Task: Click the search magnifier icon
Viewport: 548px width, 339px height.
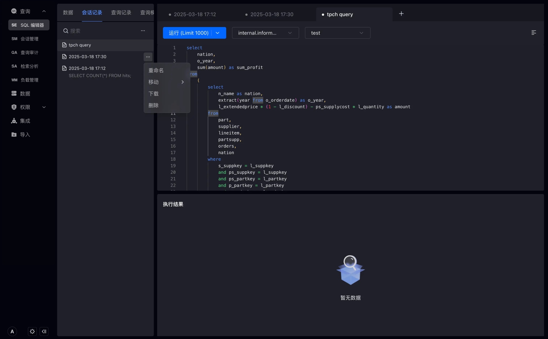Action: point(66,31)
